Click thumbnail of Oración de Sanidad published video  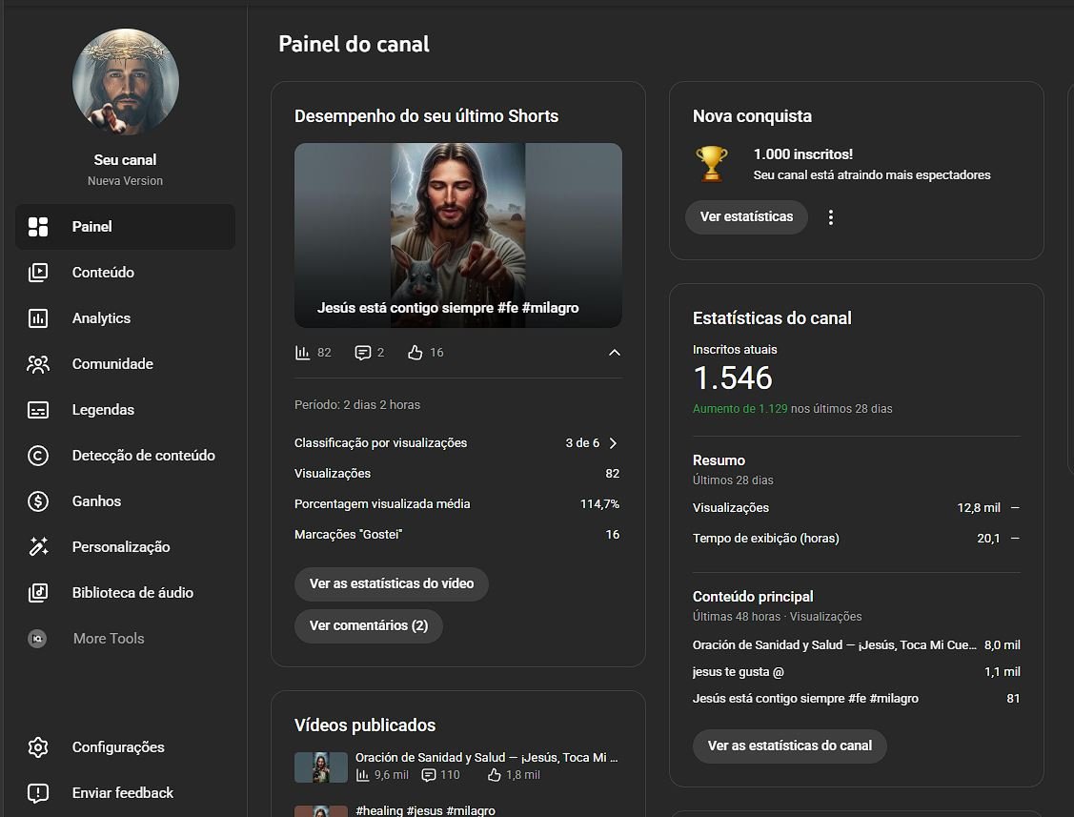pos(320,767)
